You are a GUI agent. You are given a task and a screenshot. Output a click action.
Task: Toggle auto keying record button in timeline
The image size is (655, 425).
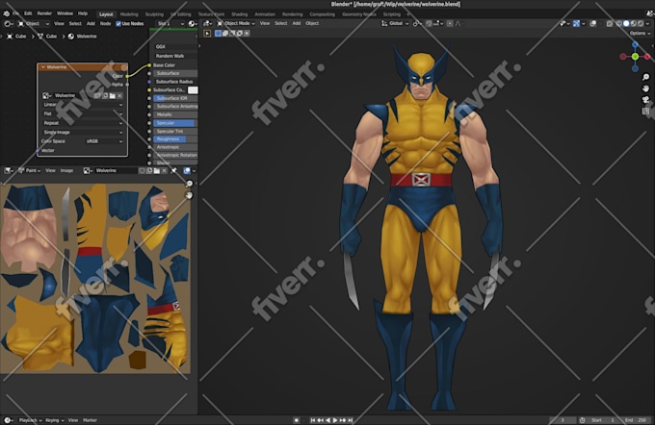(296, 420)
